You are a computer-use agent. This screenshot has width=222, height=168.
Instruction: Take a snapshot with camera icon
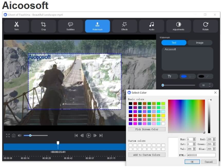14,135
